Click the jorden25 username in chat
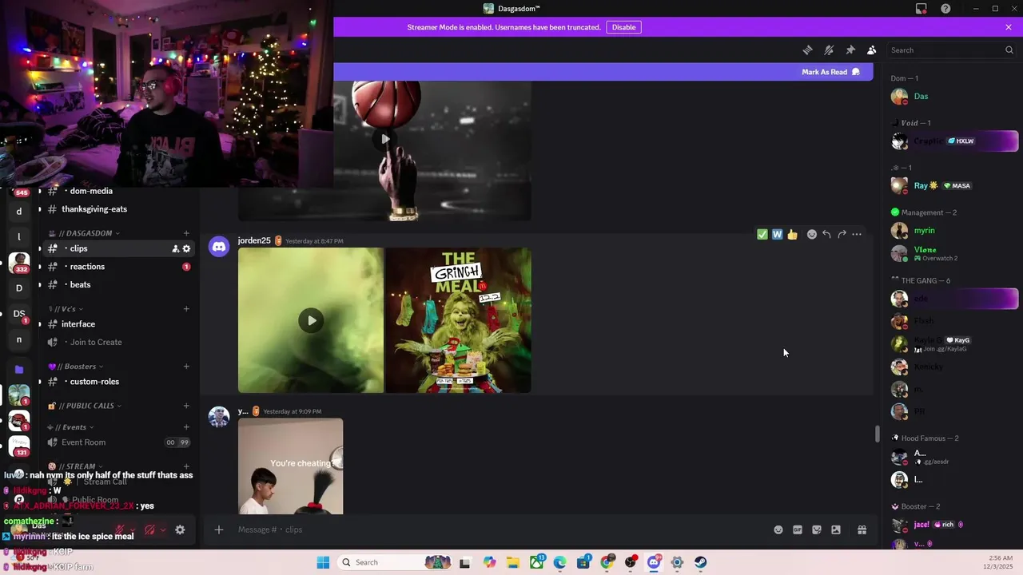The height and width of the screenshot is (575, 1023). [254, 240]
